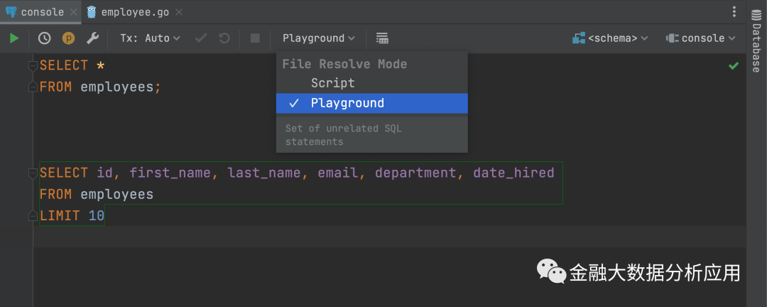Open the three-dot tab options menu
767x307 pixels.
coord(734,12)
